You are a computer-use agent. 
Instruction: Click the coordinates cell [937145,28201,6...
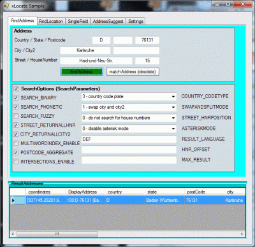45,200
